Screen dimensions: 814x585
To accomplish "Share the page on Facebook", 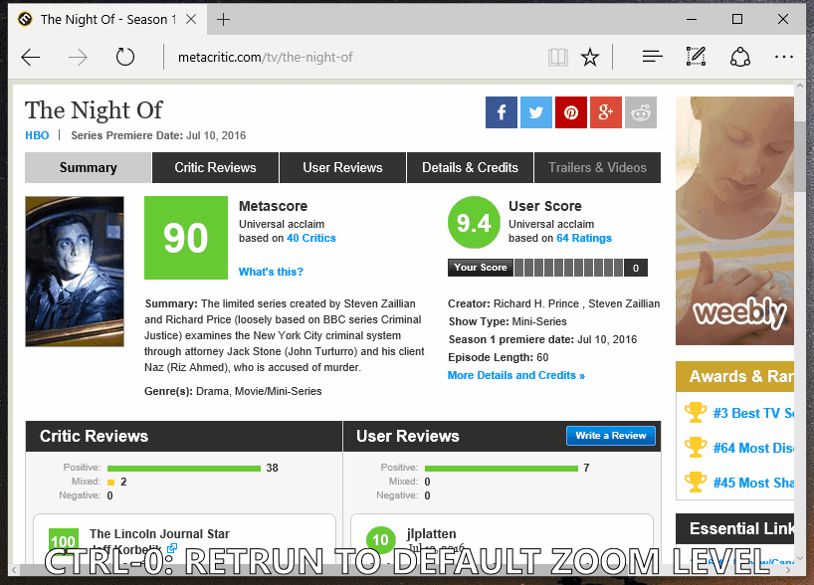I will click(x=502, y=112).
